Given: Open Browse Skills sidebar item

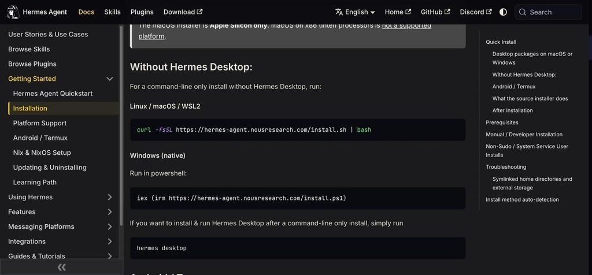Looking at the screenshot, I should click(x=29, y=49).
